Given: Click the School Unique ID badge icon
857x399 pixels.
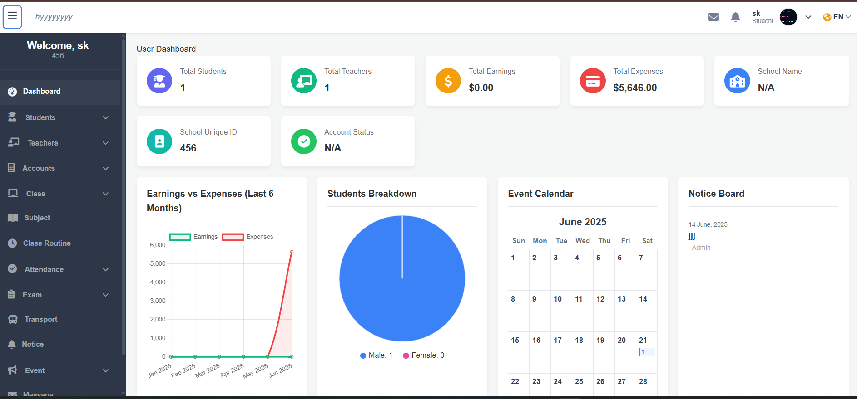Looking at the screenshot, I should click(159, 141).
